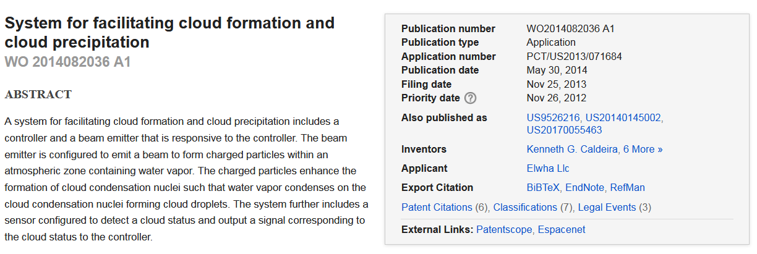Click inventor Kenneth G. Caldeira
This screenshot has width=757, height=254.
572,149
